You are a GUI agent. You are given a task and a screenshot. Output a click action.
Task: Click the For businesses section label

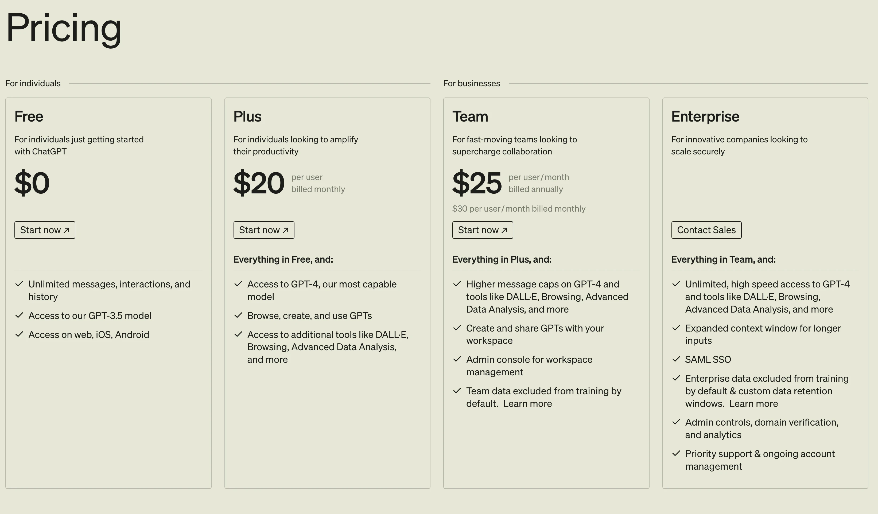pos(471,84)
